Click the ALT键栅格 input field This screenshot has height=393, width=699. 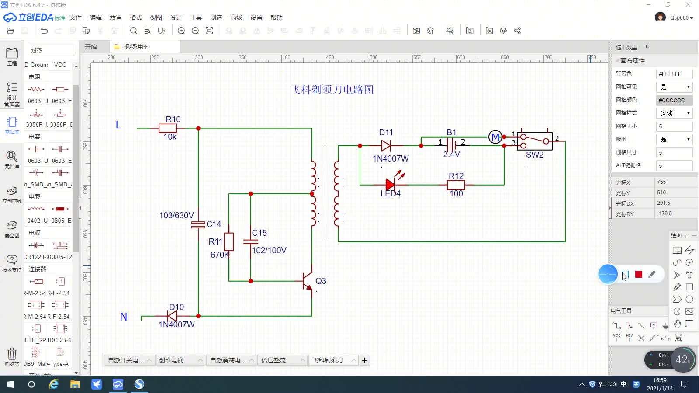coord(675,165)
